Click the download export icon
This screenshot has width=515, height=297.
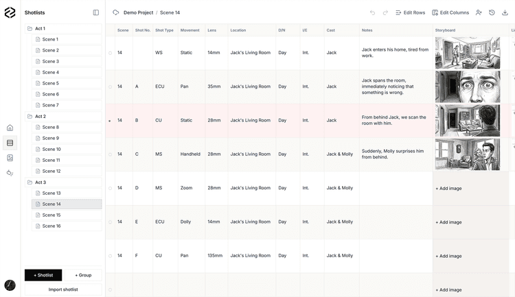505,12
